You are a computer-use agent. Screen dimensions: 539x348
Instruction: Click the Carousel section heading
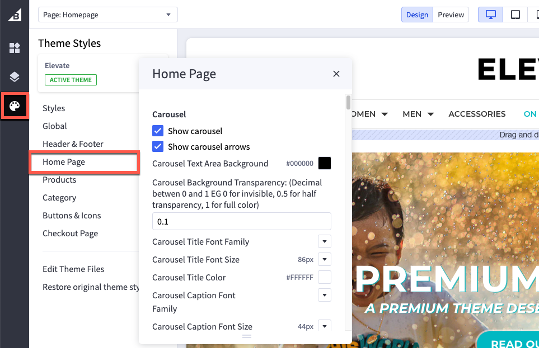click(169, 115)
